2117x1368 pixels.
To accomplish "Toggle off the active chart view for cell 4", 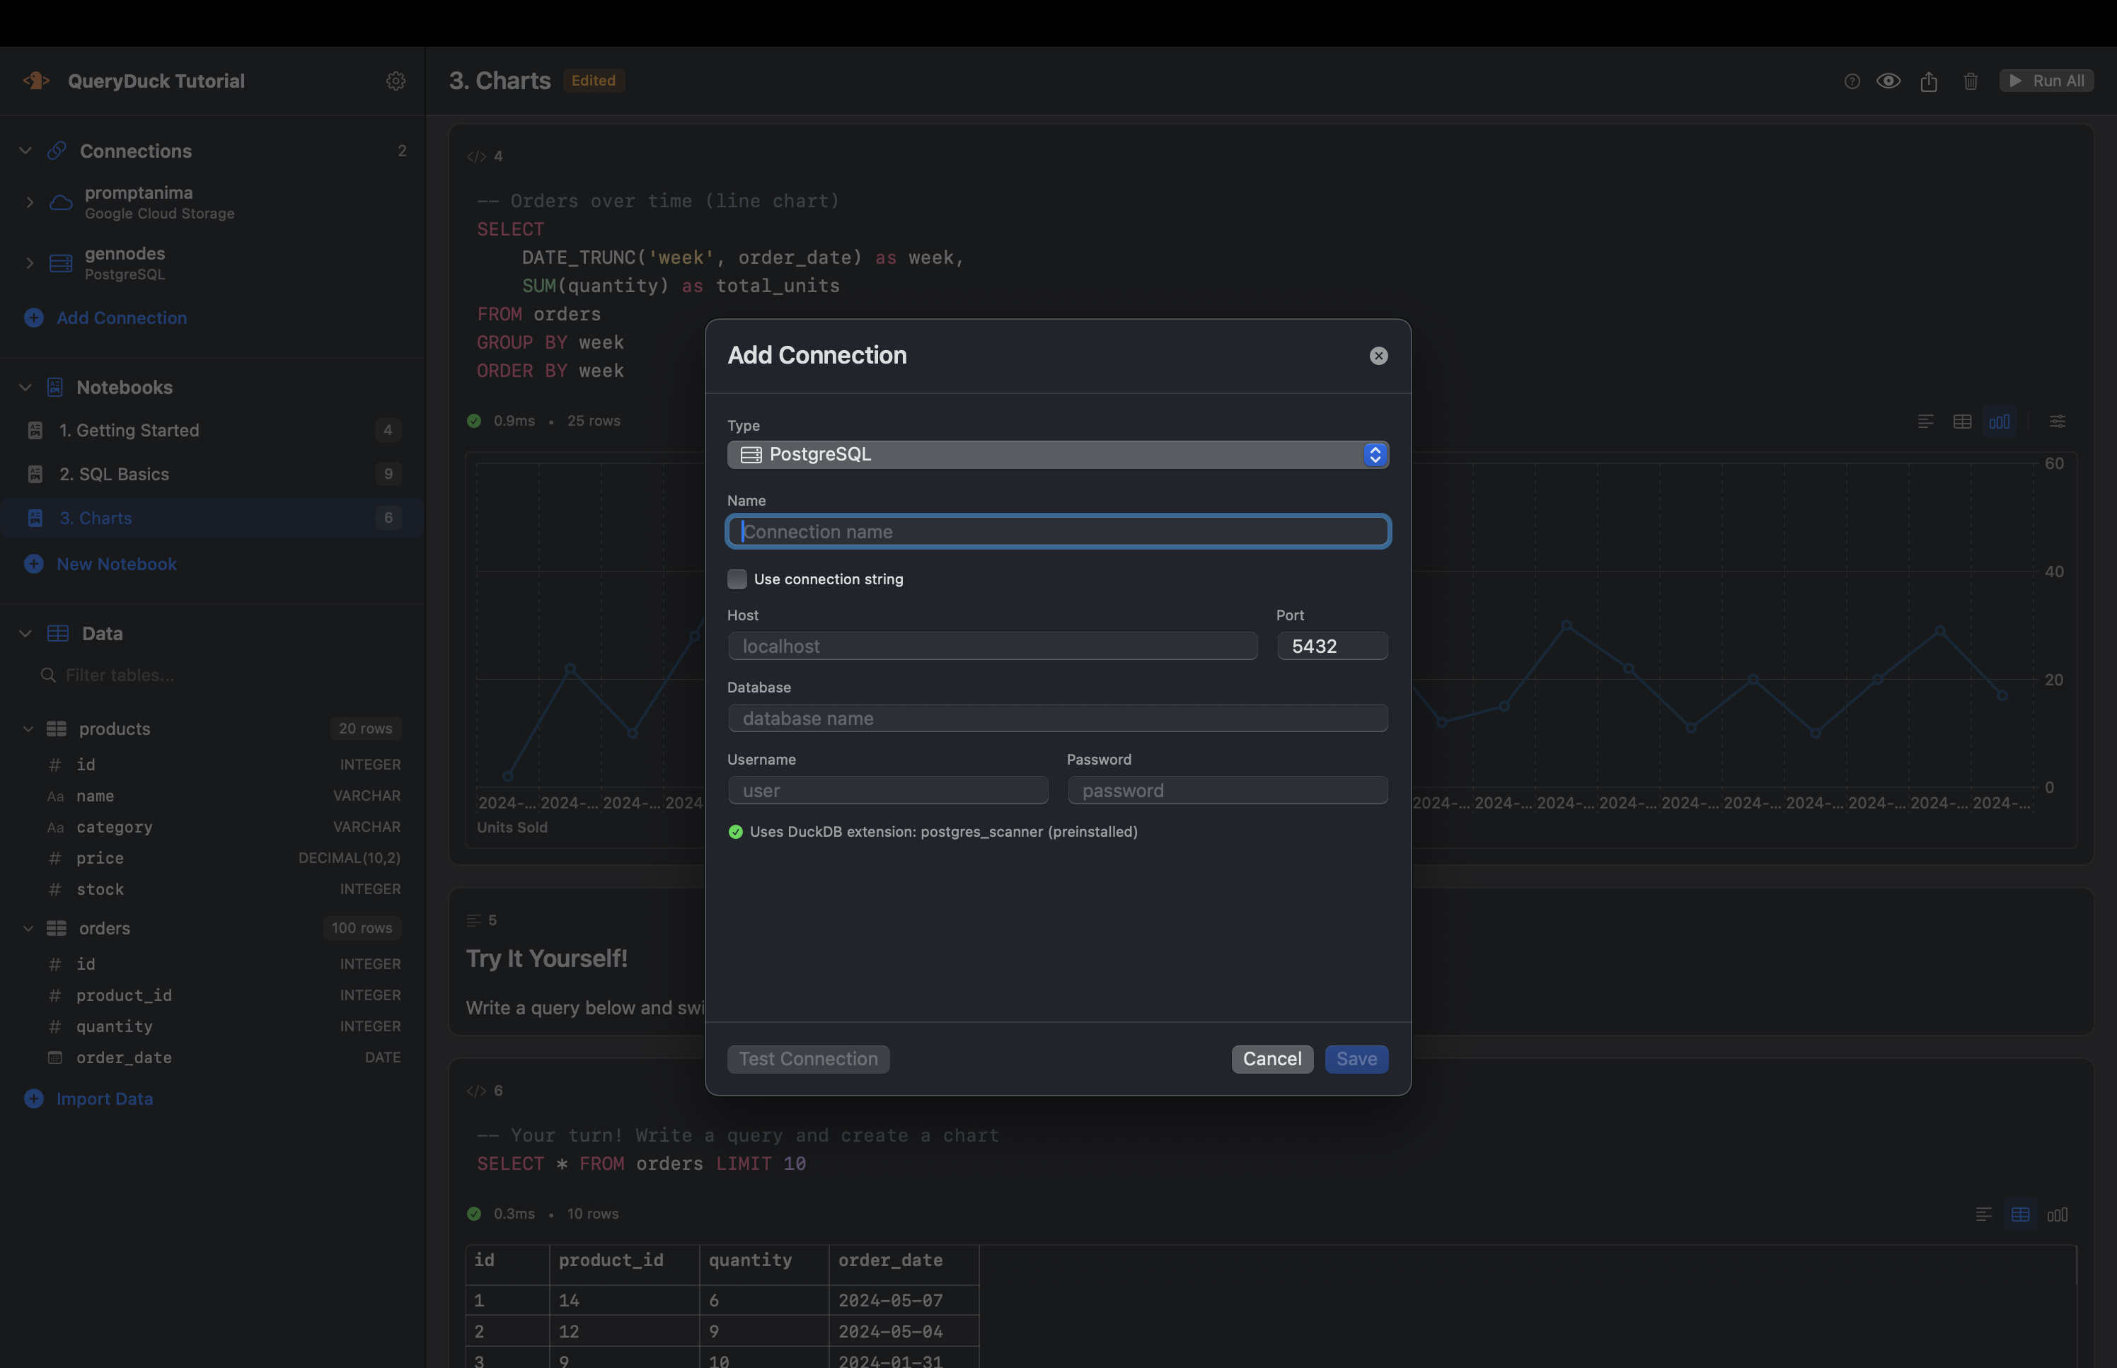I will pos(2001,421).
